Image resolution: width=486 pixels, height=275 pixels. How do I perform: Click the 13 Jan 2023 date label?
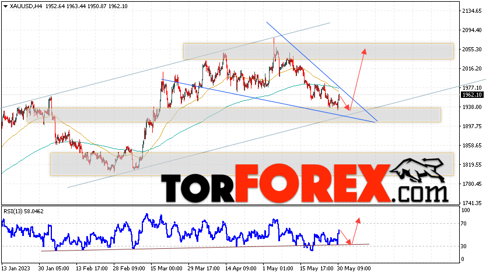coord(15,268)
